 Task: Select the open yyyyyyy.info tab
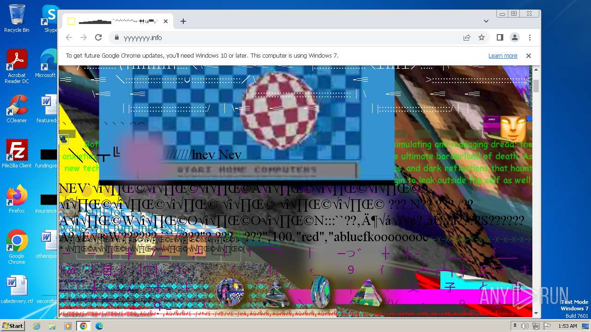pyautogui.click(x=118, y=21)
